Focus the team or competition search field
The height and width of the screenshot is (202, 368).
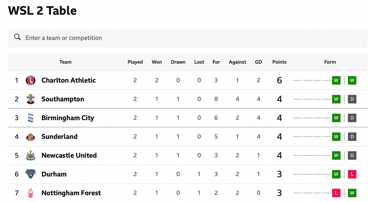click(188, 38)
